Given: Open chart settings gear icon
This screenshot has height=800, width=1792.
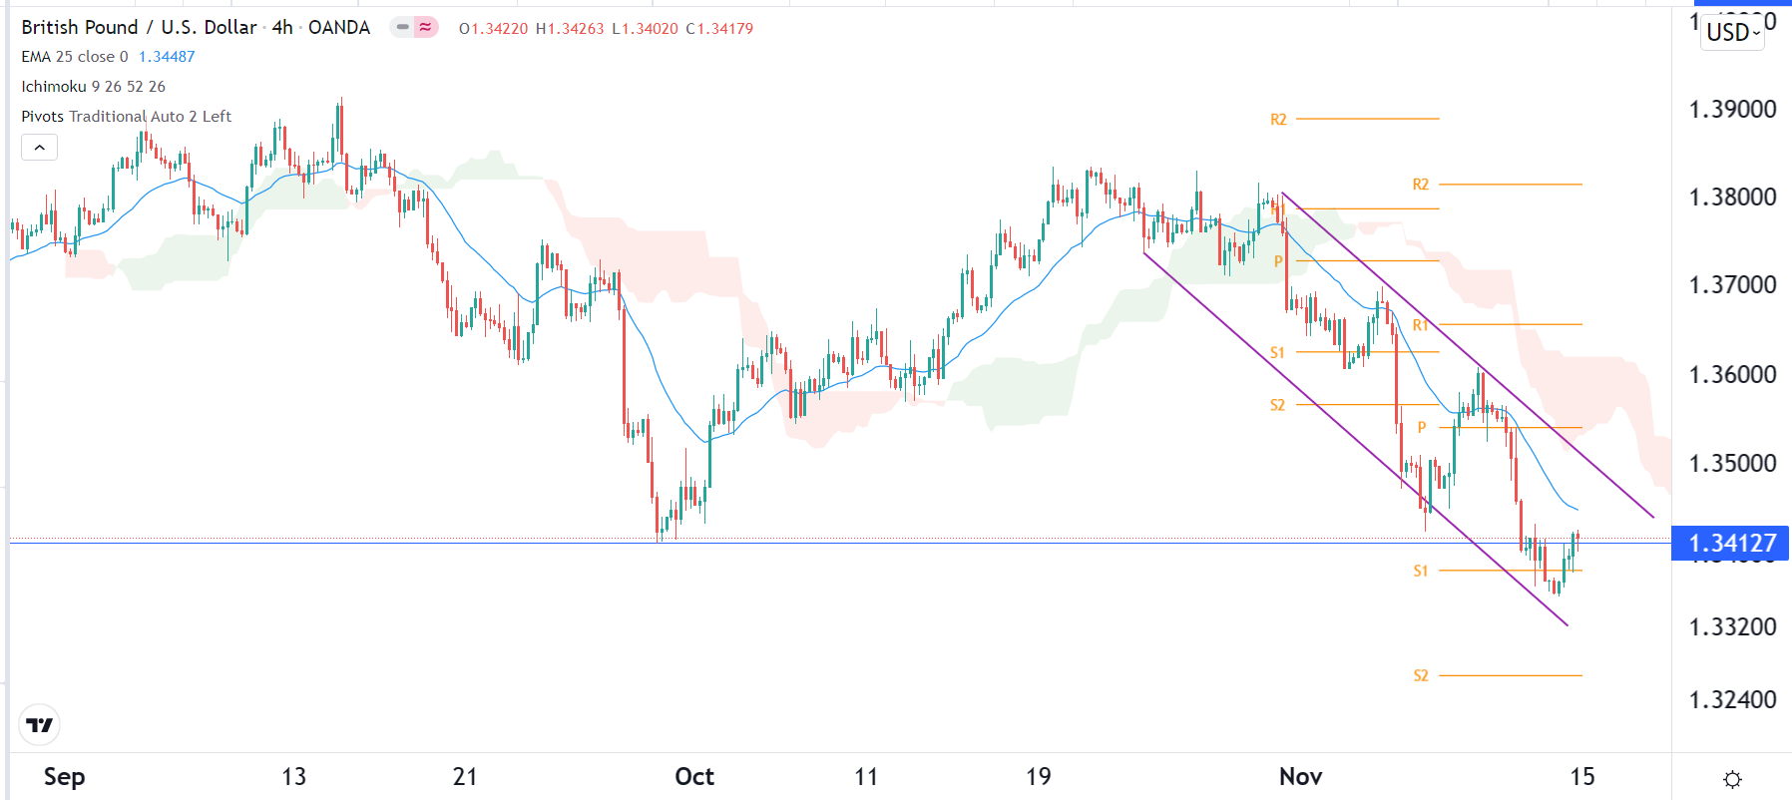Looking at the screenshot, I should pyautogui.click(x=1732, y=779).
